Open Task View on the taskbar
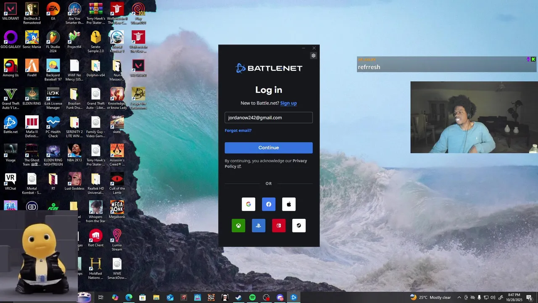 tap(101, 298)
